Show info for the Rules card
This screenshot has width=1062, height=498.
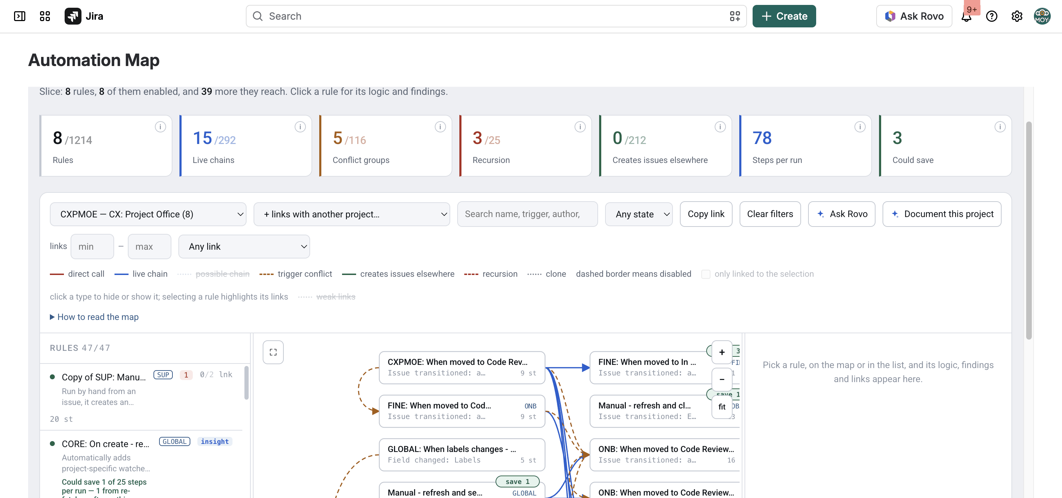click(160, 126)
